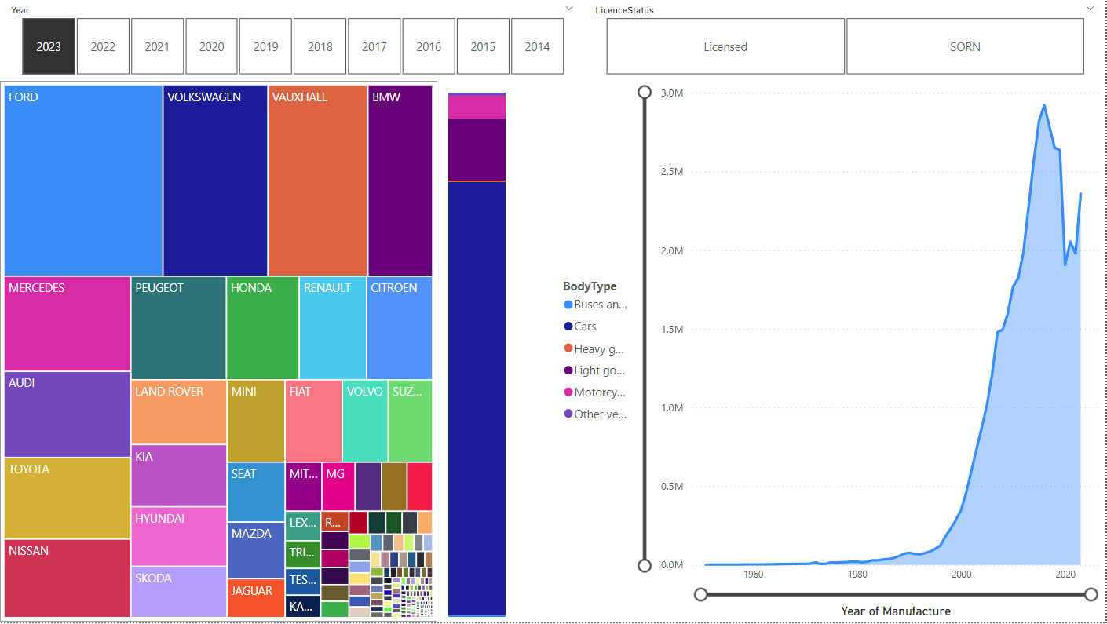Viewport: 1107px width, 624px height.
Task: Click the LEX... treemap tile
Action: click(303, 526)
